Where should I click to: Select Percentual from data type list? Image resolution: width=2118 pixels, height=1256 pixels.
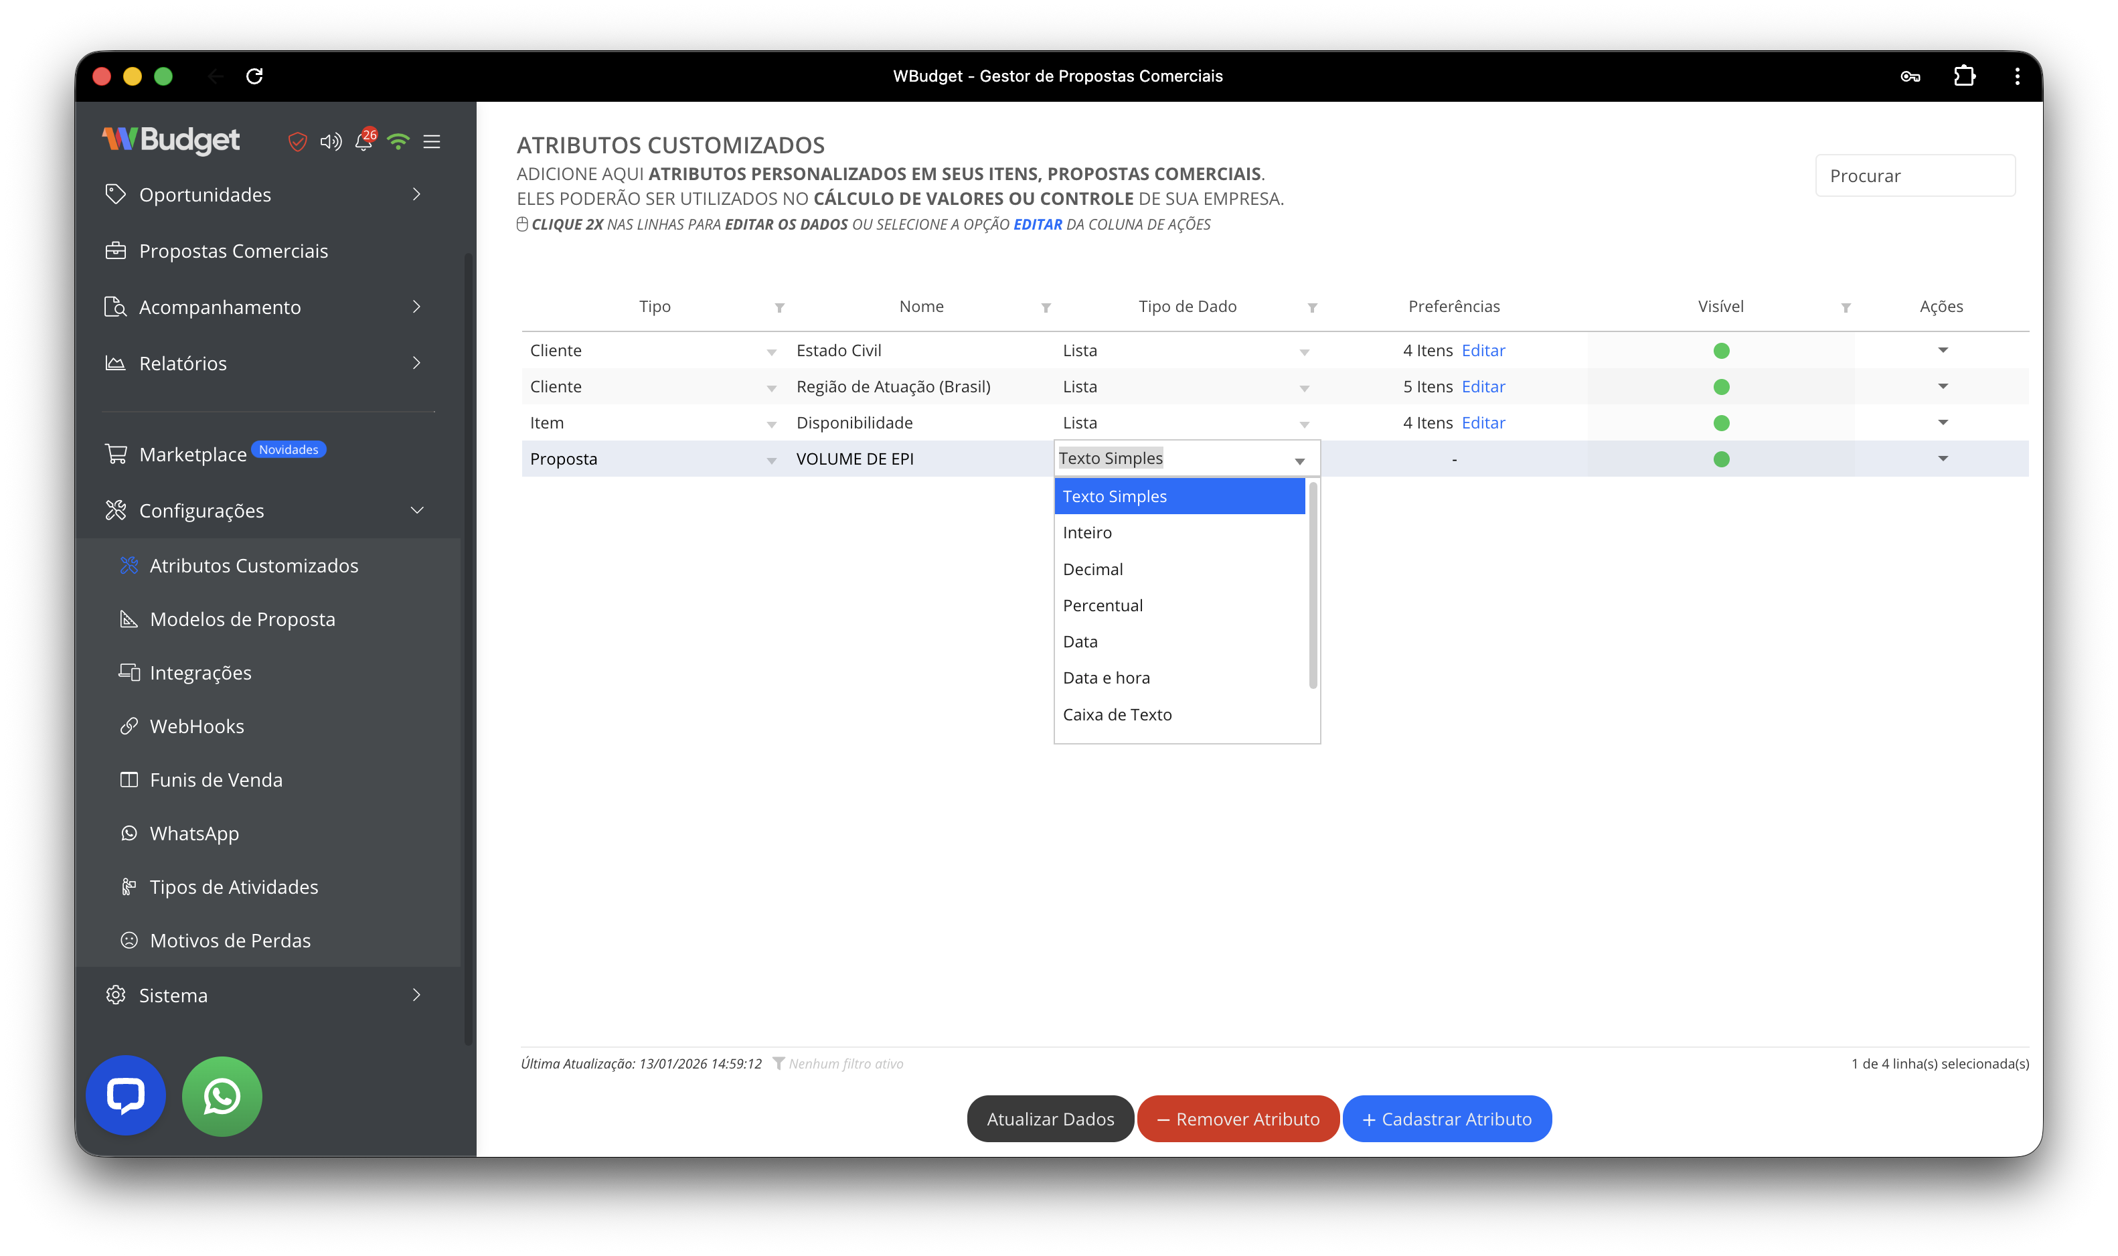click(x=1102, y=605)
